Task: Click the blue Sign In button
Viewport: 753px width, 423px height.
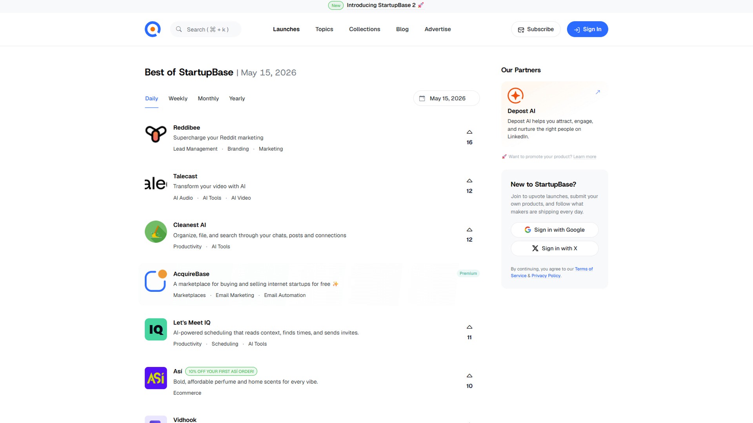Action: coord(587,29)
